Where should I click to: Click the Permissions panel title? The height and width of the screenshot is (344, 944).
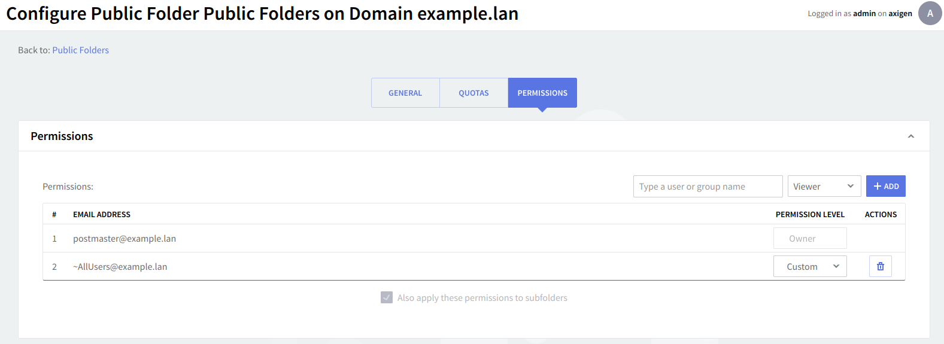coord(62,136)
